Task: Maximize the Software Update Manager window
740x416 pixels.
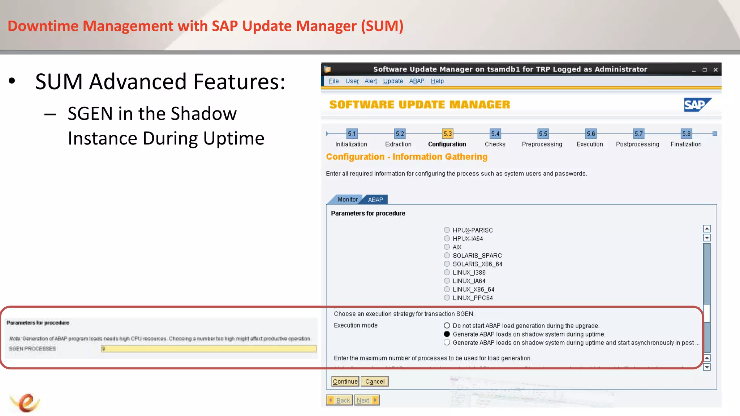Action: [x=705, y=70]
